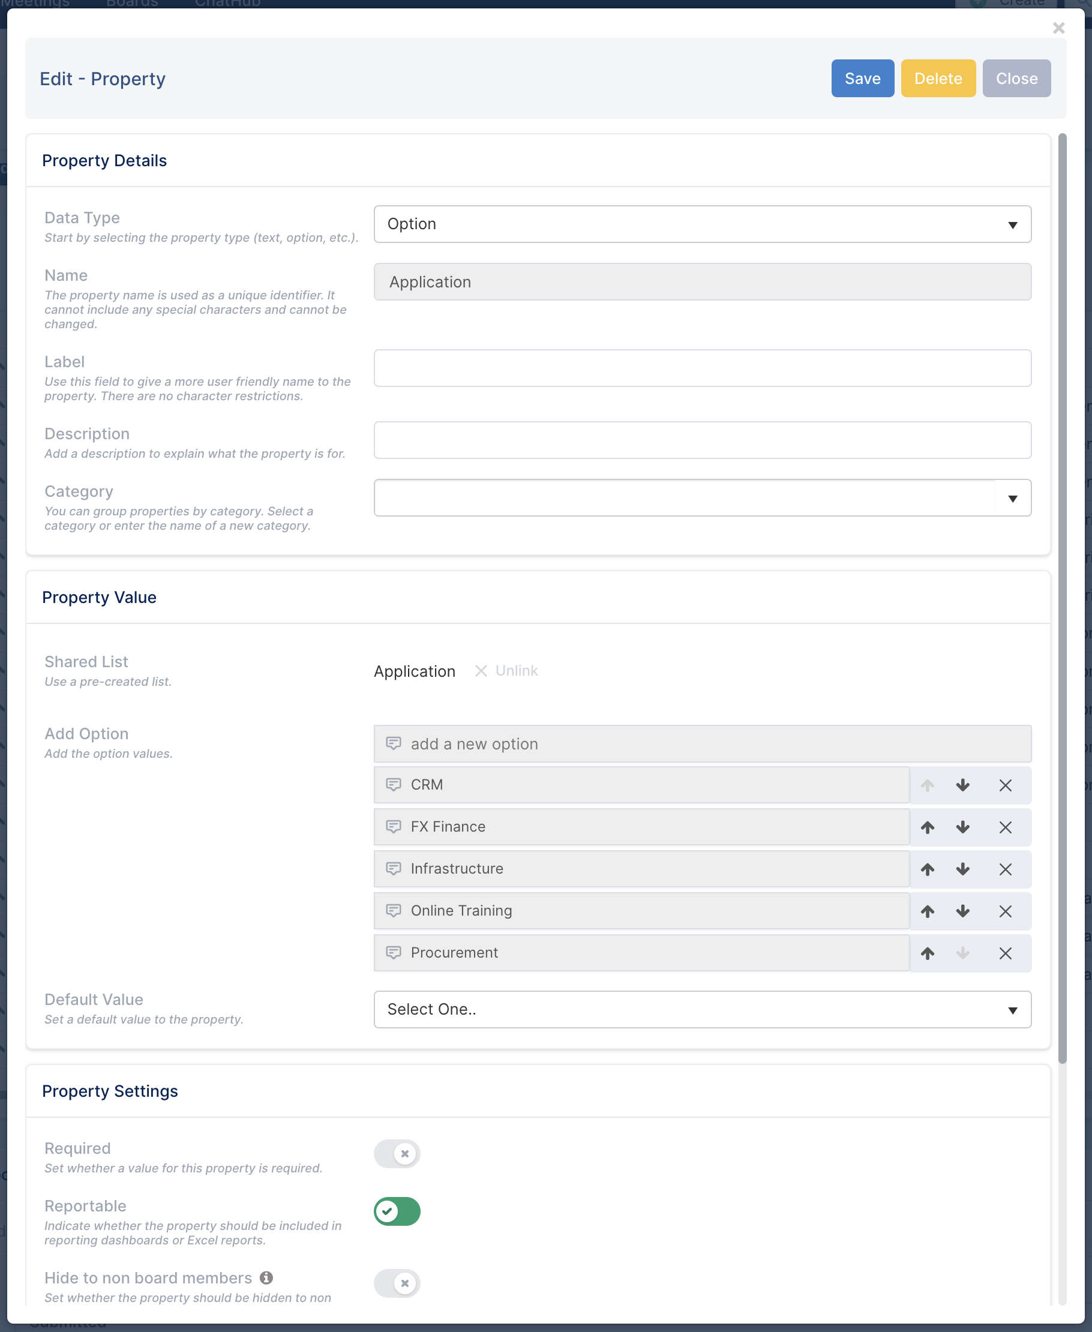Toggle the Required switch on
This screenshot has width=1092, height=1332.
(397, 1153)
